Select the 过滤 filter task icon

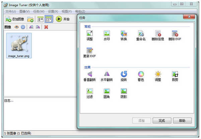(x=89, y=93)
